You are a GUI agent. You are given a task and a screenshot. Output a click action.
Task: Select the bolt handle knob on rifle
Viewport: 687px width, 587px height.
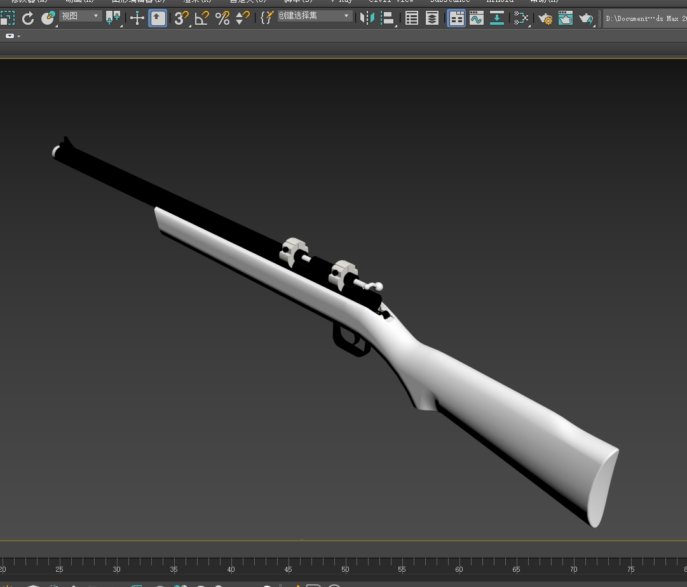tap(378, 286)
